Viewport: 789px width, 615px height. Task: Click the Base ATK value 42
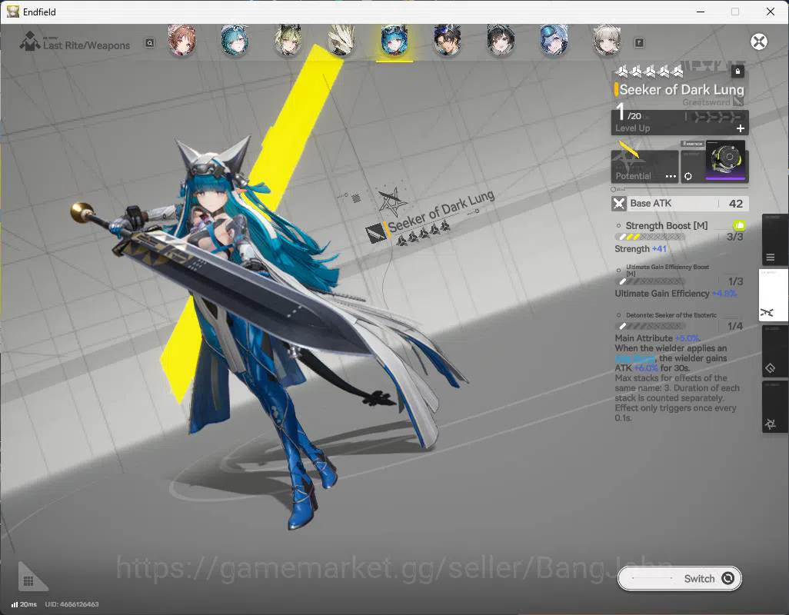point(736,204)
